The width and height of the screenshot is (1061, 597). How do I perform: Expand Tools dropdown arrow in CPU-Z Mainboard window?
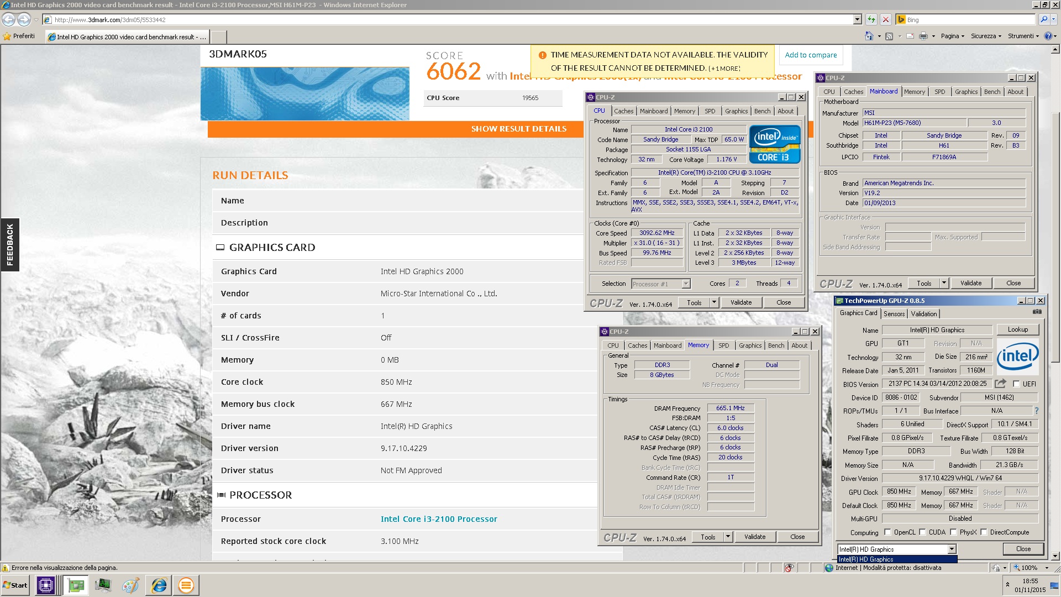[x=944, y=283]
